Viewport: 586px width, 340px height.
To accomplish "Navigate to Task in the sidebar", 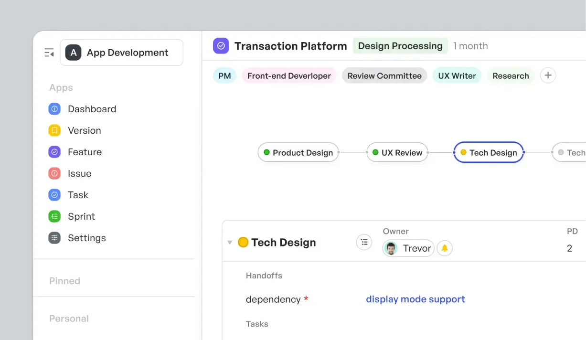I will pos(78,195).
